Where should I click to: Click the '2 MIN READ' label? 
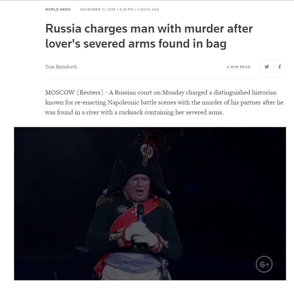(239, 67)
